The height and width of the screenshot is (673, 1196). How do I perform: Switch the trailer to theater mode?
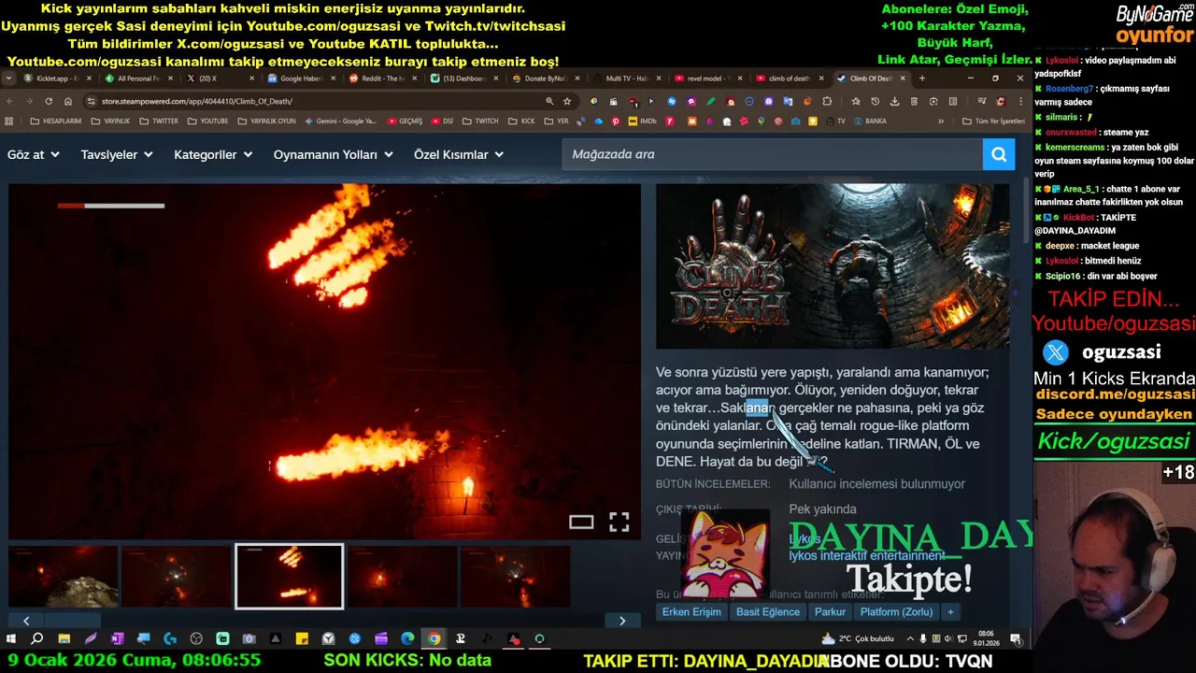click(x=581, y=523)
